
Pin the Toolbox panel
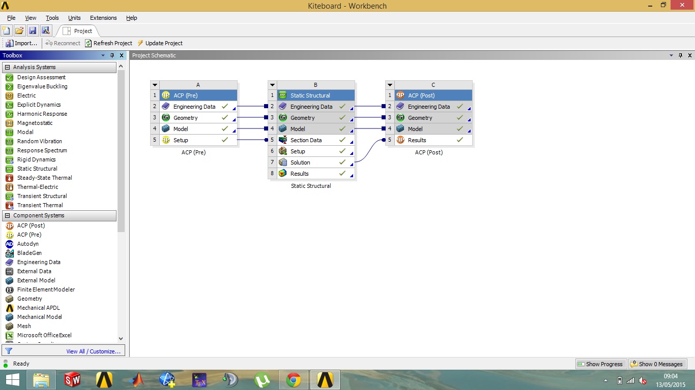[112, 55]
